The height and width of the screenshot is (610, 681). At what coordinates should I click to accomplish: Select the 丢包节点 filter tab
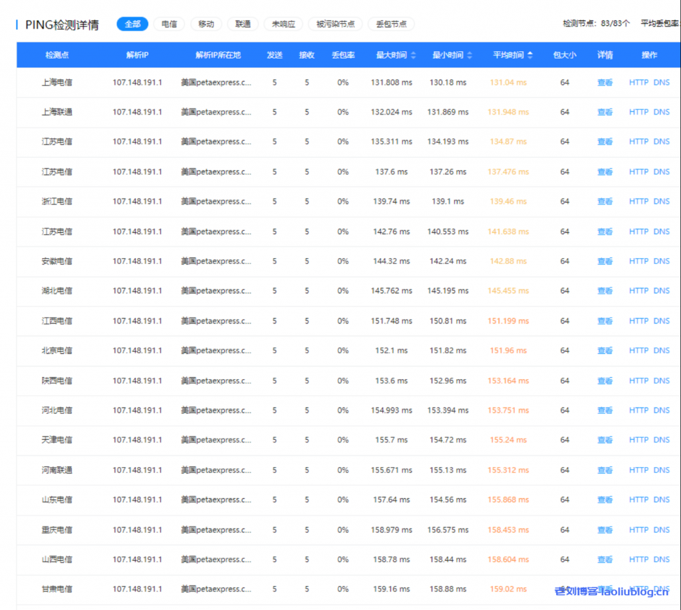(x=391, y=24)
